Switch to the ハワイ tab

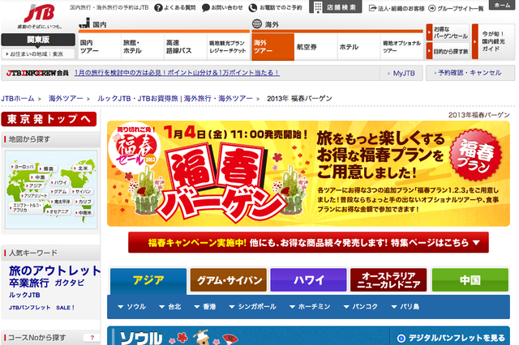[308, 280]
